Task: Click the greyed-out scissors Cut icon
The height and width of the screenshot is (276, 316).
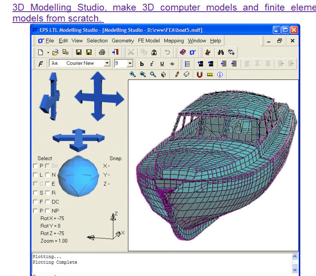Action: (x=131, y=52)
